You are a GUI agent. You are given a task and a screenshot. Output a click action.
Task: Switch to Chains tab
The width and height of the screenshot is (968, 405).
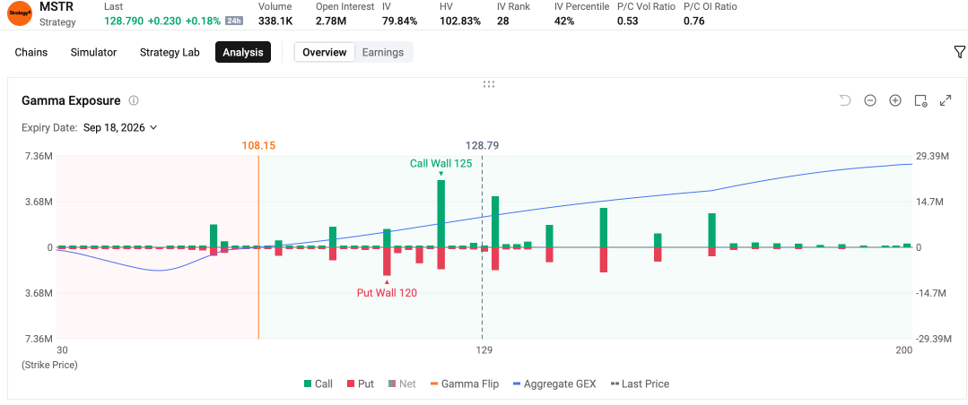point(31,52)
